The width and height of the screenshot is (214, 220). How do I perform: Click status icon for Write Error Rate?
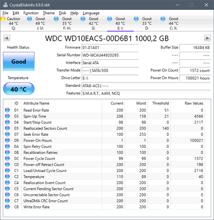pos(7,207)
